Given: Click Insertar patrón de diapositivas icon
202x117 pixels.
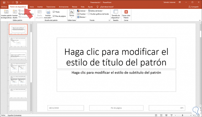Looking at the screenshot, I should [6, 12].
